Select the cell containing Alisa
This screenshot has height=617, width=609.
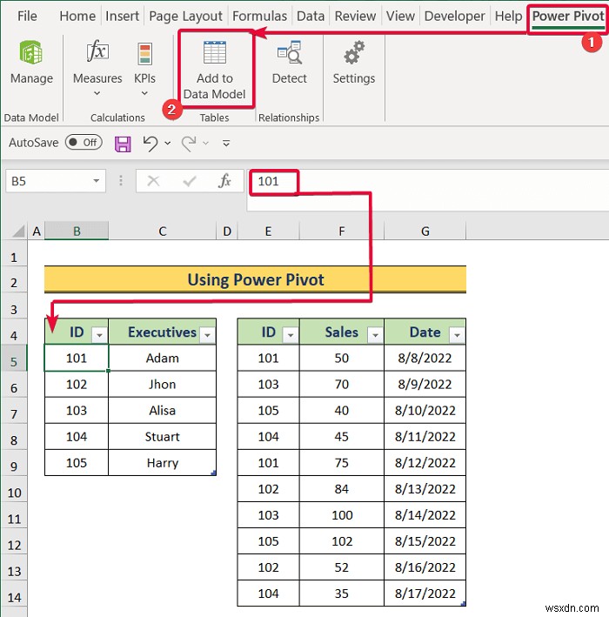(x=162, y=411)
